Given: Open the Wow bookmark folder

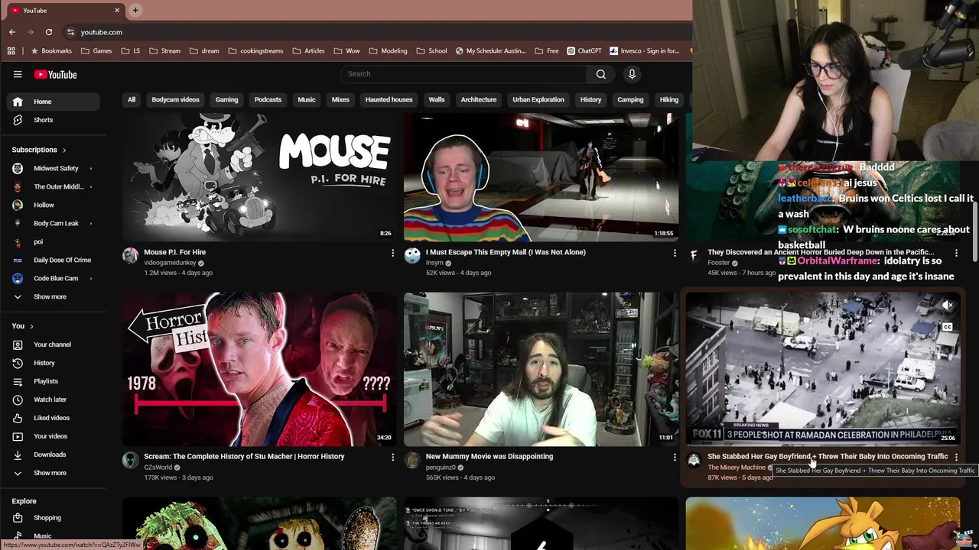Looking at the screenshot, I should 346,51.
